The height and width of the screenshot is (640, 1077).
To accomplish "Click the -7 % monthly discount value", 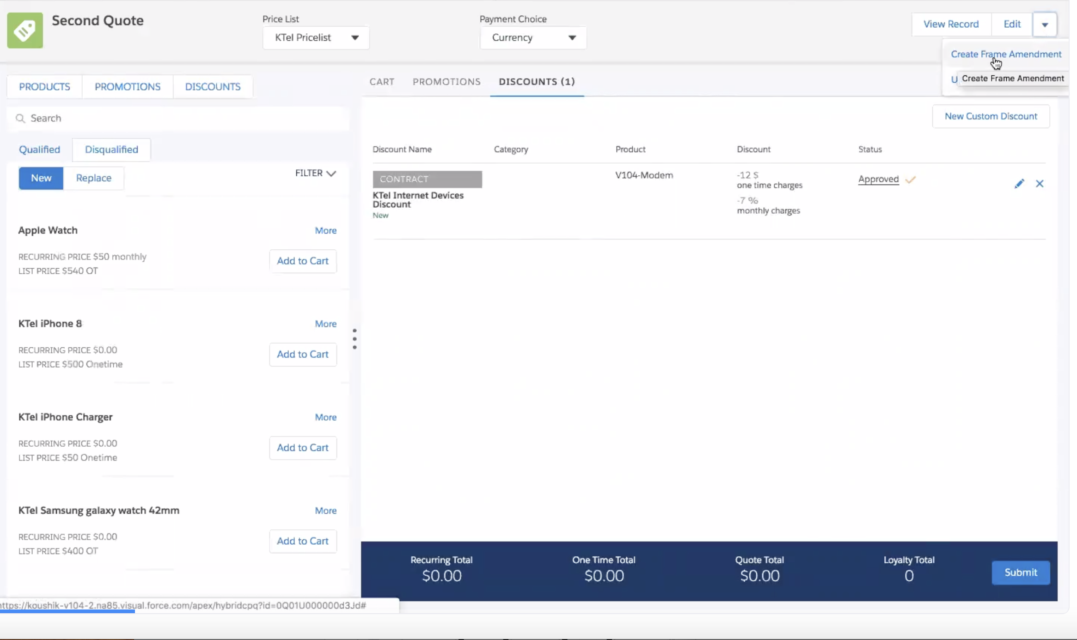I will click(747, 201).
